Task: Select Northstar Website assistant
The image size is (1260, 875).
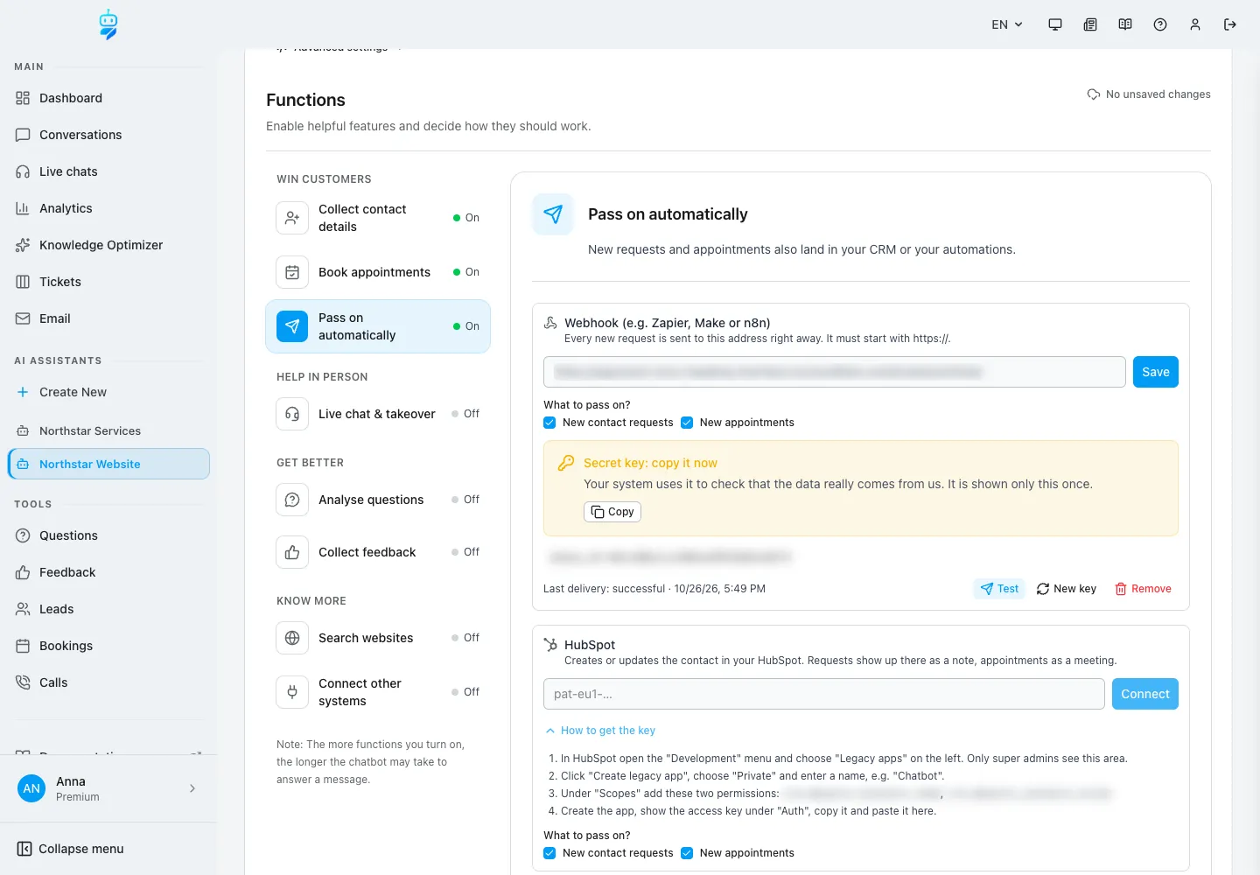Action: pyautogui.click(x=108, y=464)
